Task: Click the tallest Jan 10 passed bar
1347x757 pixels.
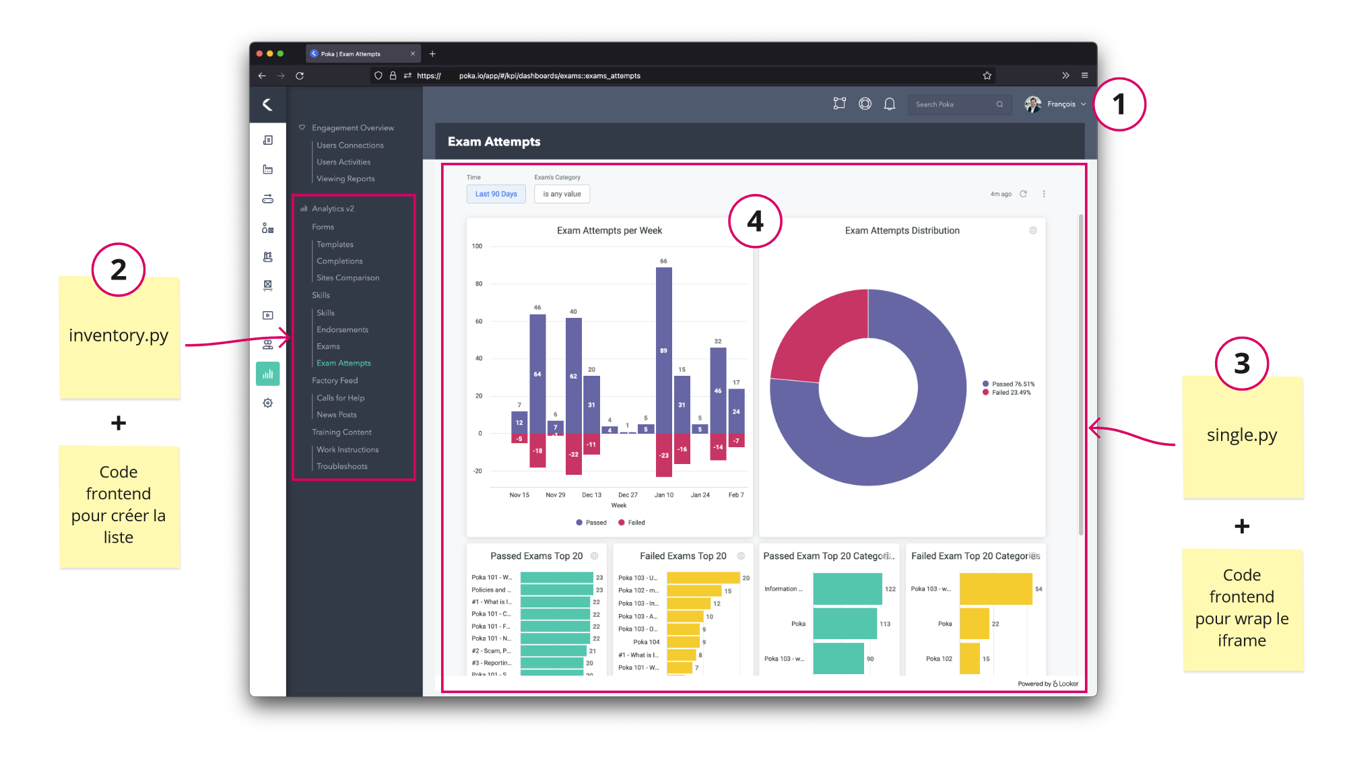Action: pyautogui.click(x=663, y=350)
